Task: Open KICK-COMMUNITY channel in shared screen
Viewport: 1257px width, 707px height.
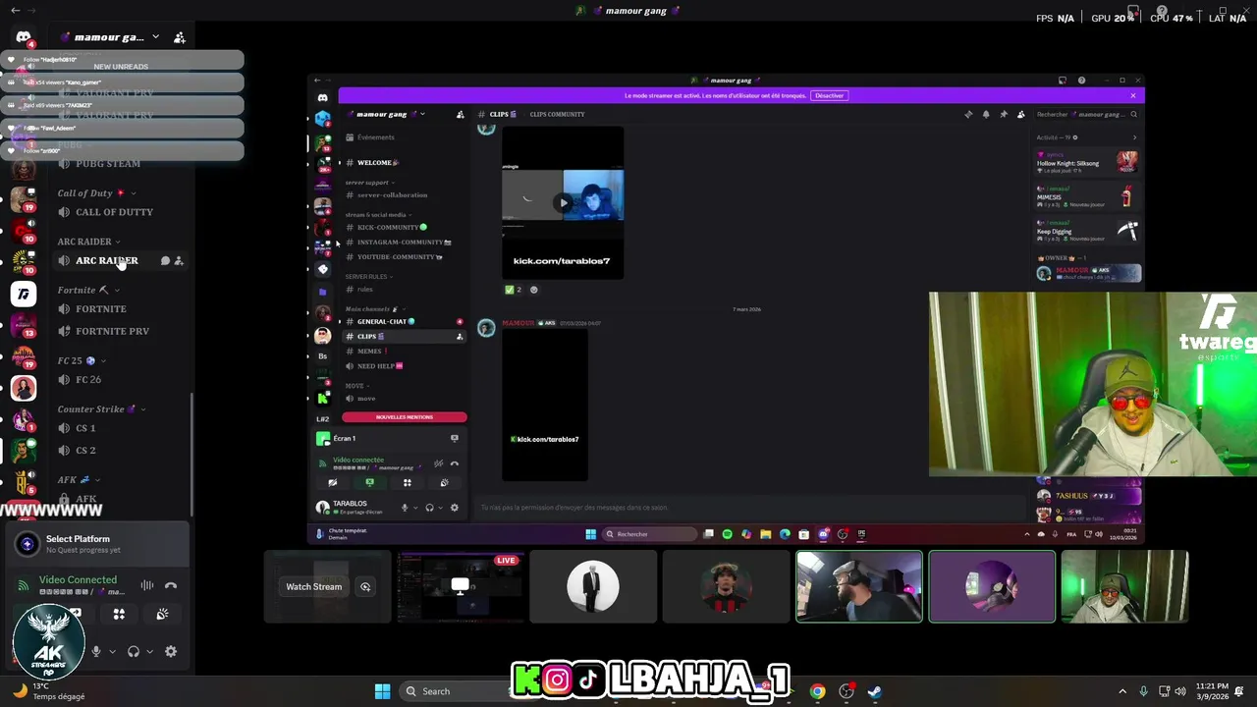Action: [392, 227]
